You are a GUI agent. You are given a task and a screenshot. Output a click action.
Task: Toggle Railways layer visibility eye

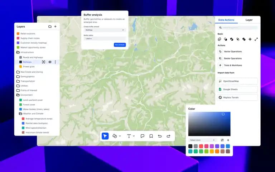(50, 62)
